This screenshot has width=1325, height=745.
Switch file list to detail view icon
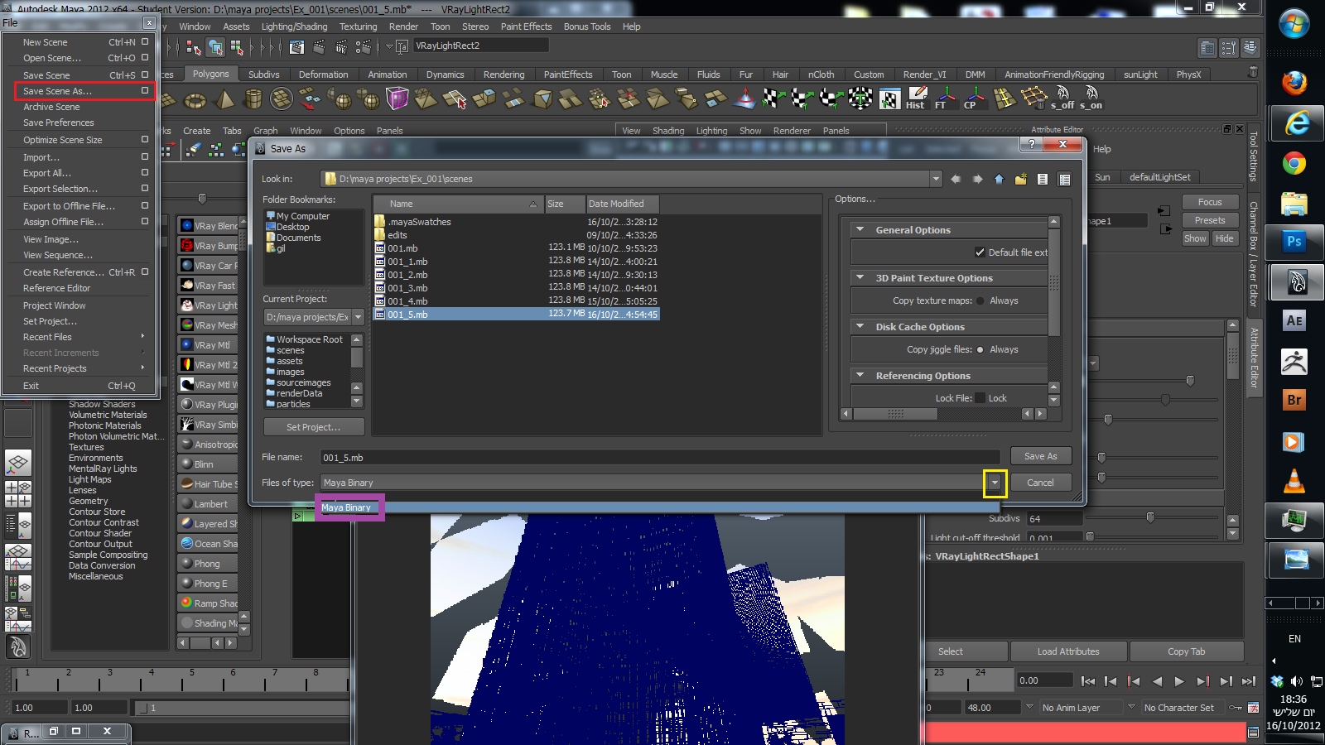pos(1065,180)
